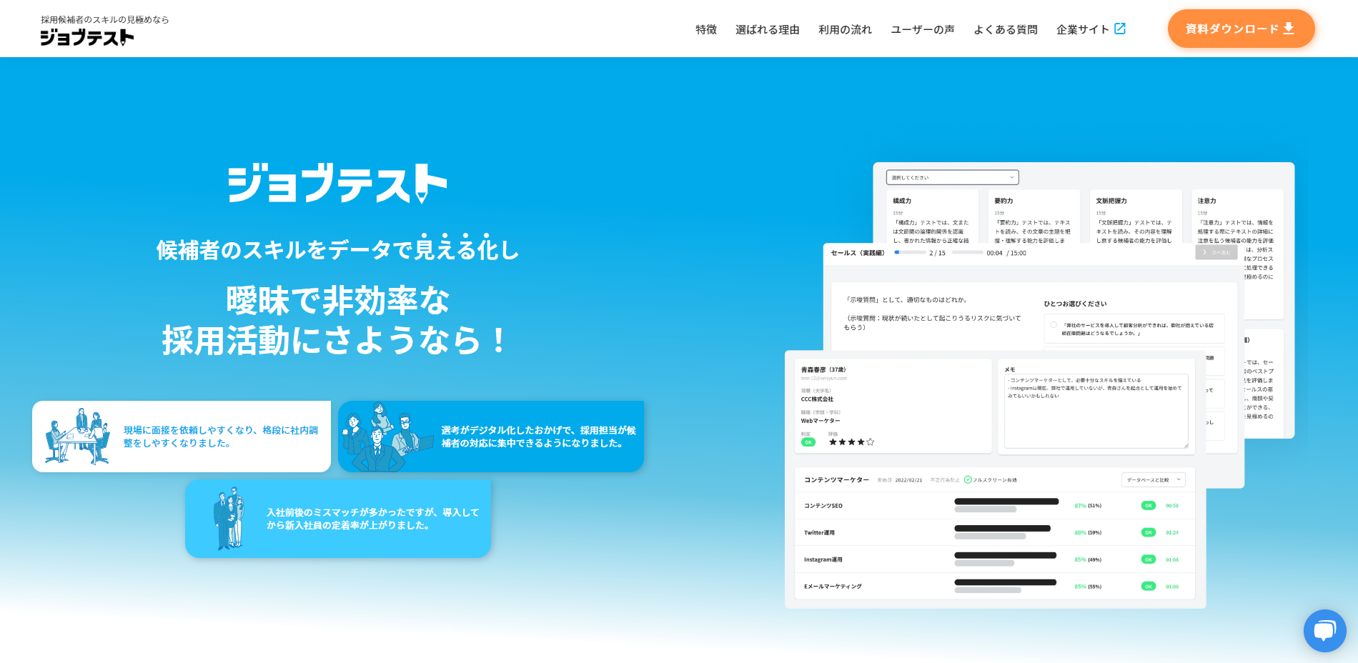This screenshot has height=663, width=1358.
Task: Select the radio button for the first answer option
Action: click(x=1054, y=325)
